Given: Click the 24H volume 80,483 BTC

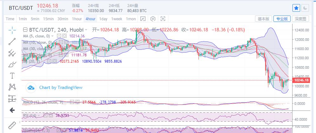Looking at the screenshot, I should click(x=137, y=11).
